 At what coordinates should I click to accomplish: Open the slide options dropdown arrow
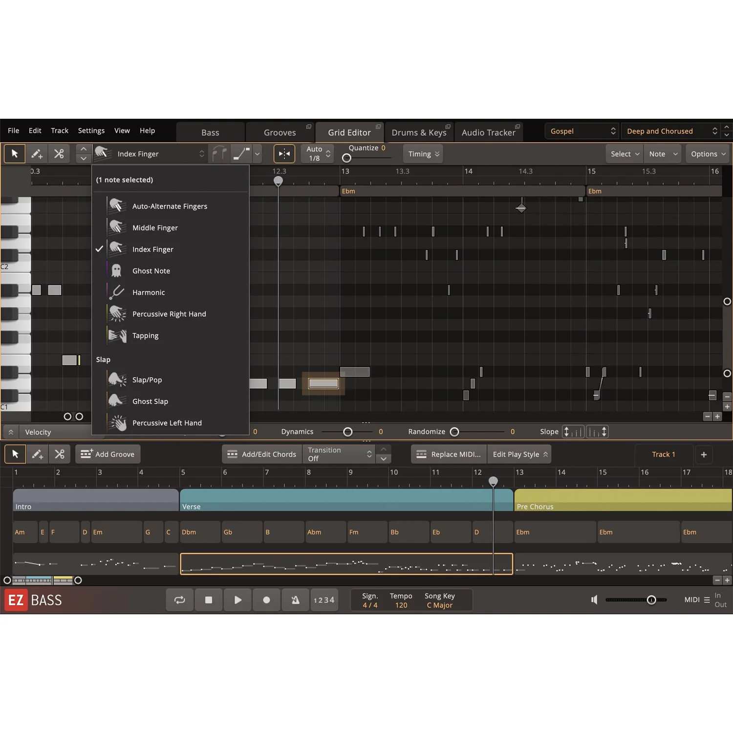pos(258,154)
